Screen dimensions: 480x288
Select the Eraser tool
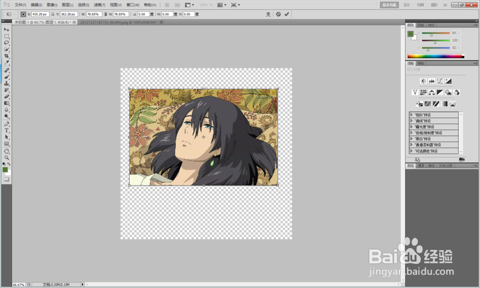point(6,96)
